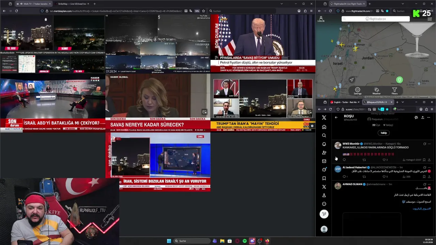This screenshot has width=436, height=245.
Task: Go back from the KOŞU list page
Action: [336, 117]
